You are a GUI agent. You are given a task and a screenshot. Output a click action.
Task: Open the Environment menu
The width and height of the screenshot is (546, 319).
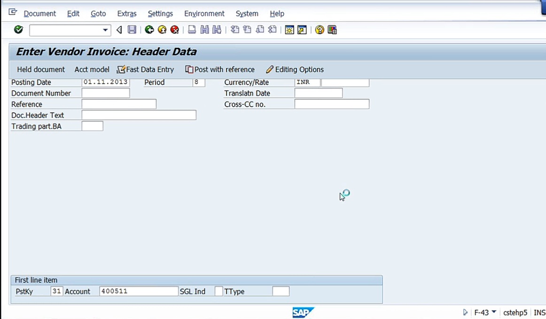point(204,14)
